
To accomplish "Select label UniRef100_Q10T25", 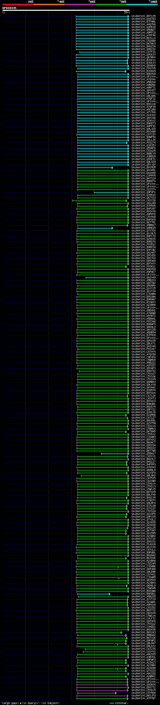I will point(143,288).
